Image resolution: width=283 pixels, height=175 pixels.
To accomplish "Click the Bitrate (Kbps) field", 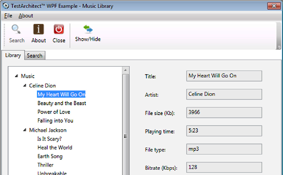I will point(224,167).
